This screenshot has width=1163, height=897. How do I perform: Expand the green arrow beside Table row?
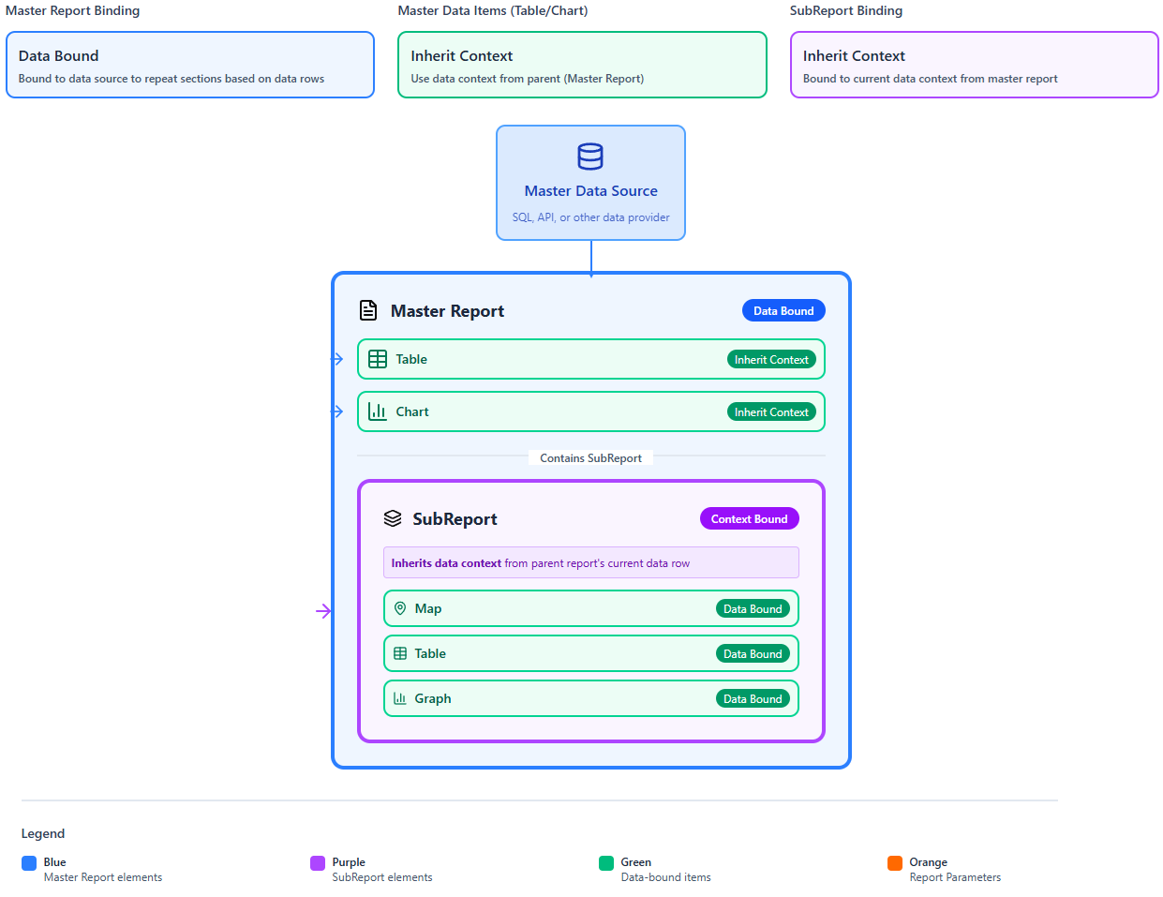tap(337, 359)
